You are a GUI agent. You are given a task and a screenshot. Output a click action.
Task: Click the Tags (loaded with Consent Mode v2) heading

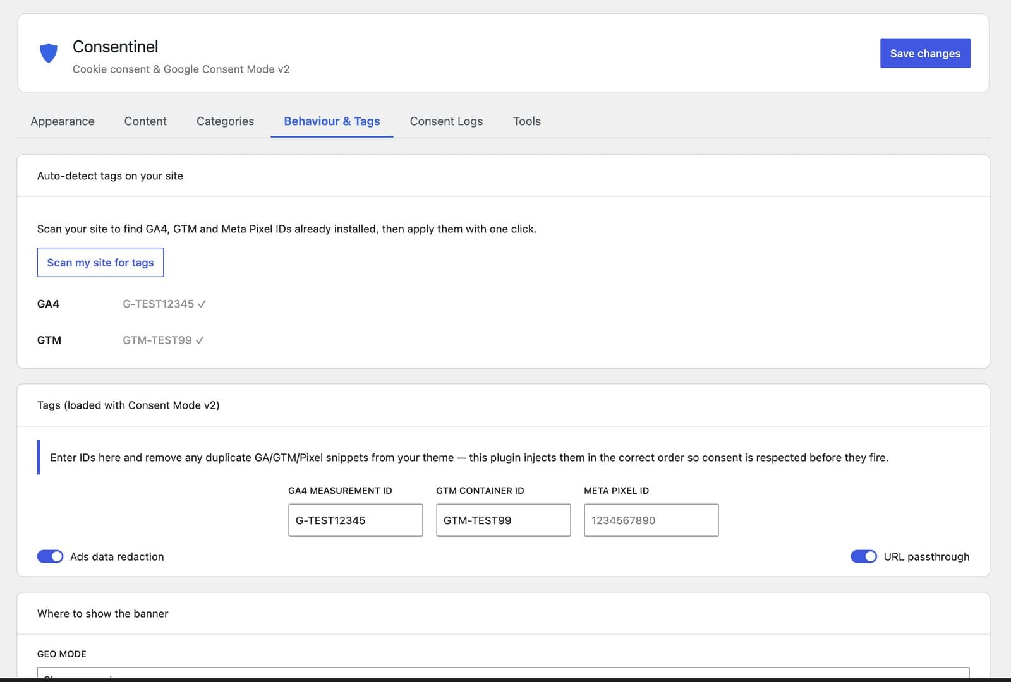[128, 405]
